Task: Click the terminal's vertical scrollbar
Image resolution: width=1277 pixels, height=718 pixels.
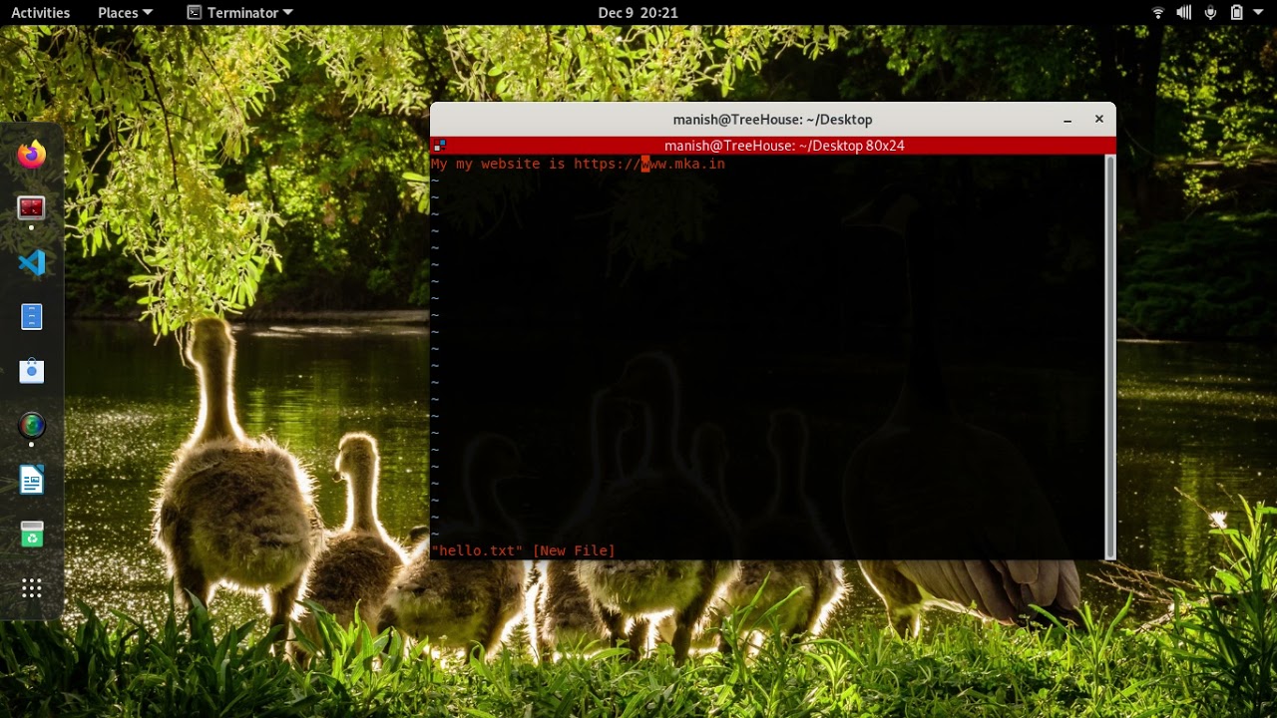Action: point(1110,357)
